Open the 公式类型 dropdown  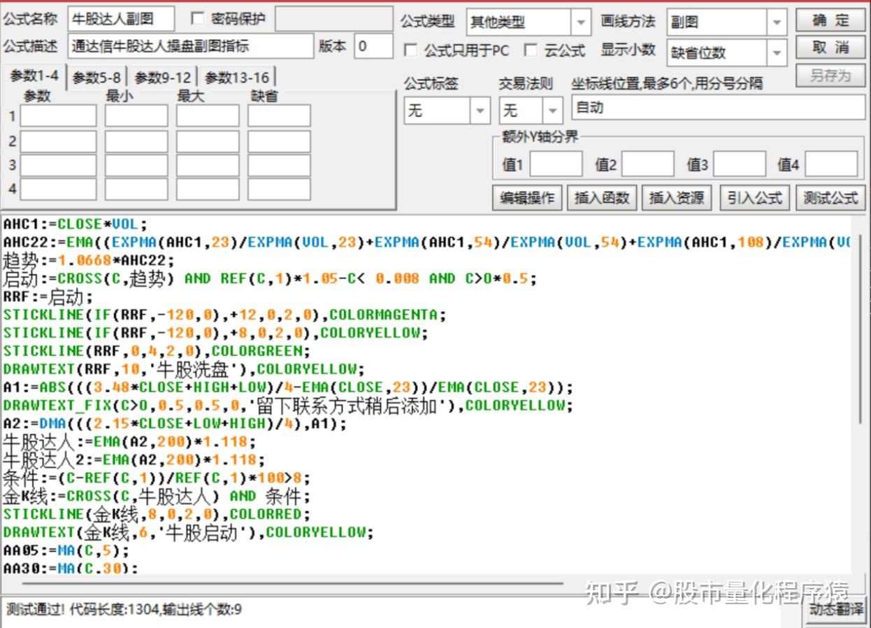580,22
